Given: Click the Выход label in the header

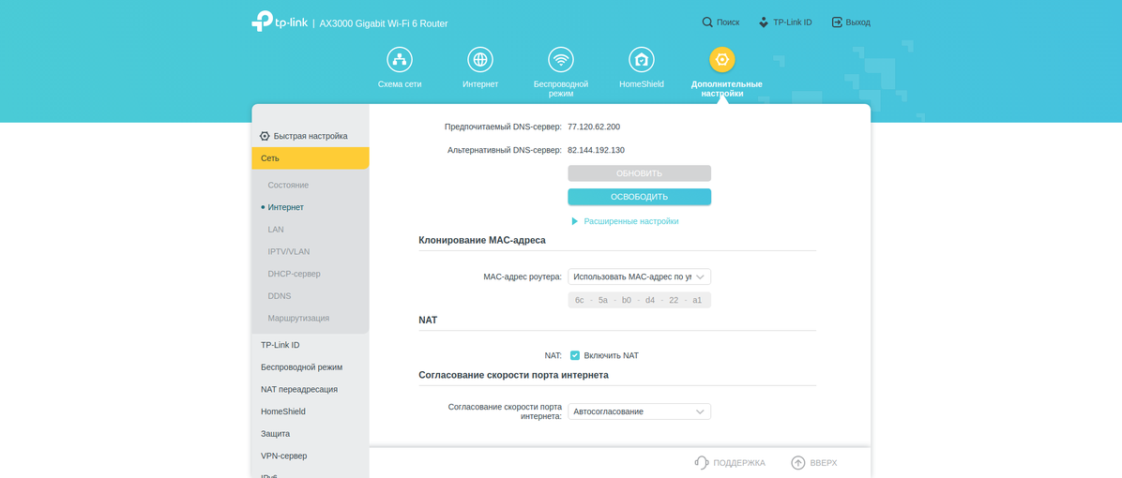Looking at the screenshot, I should (x=858, y=22).
